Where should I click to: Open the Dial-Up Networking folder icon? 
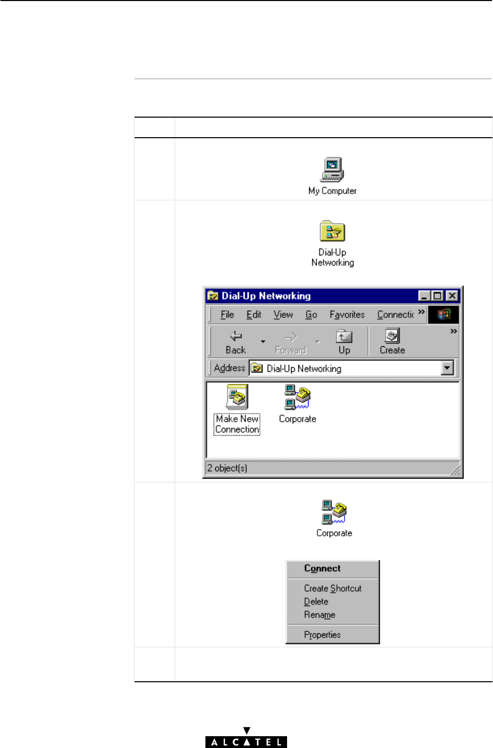[x=332, y=244]
